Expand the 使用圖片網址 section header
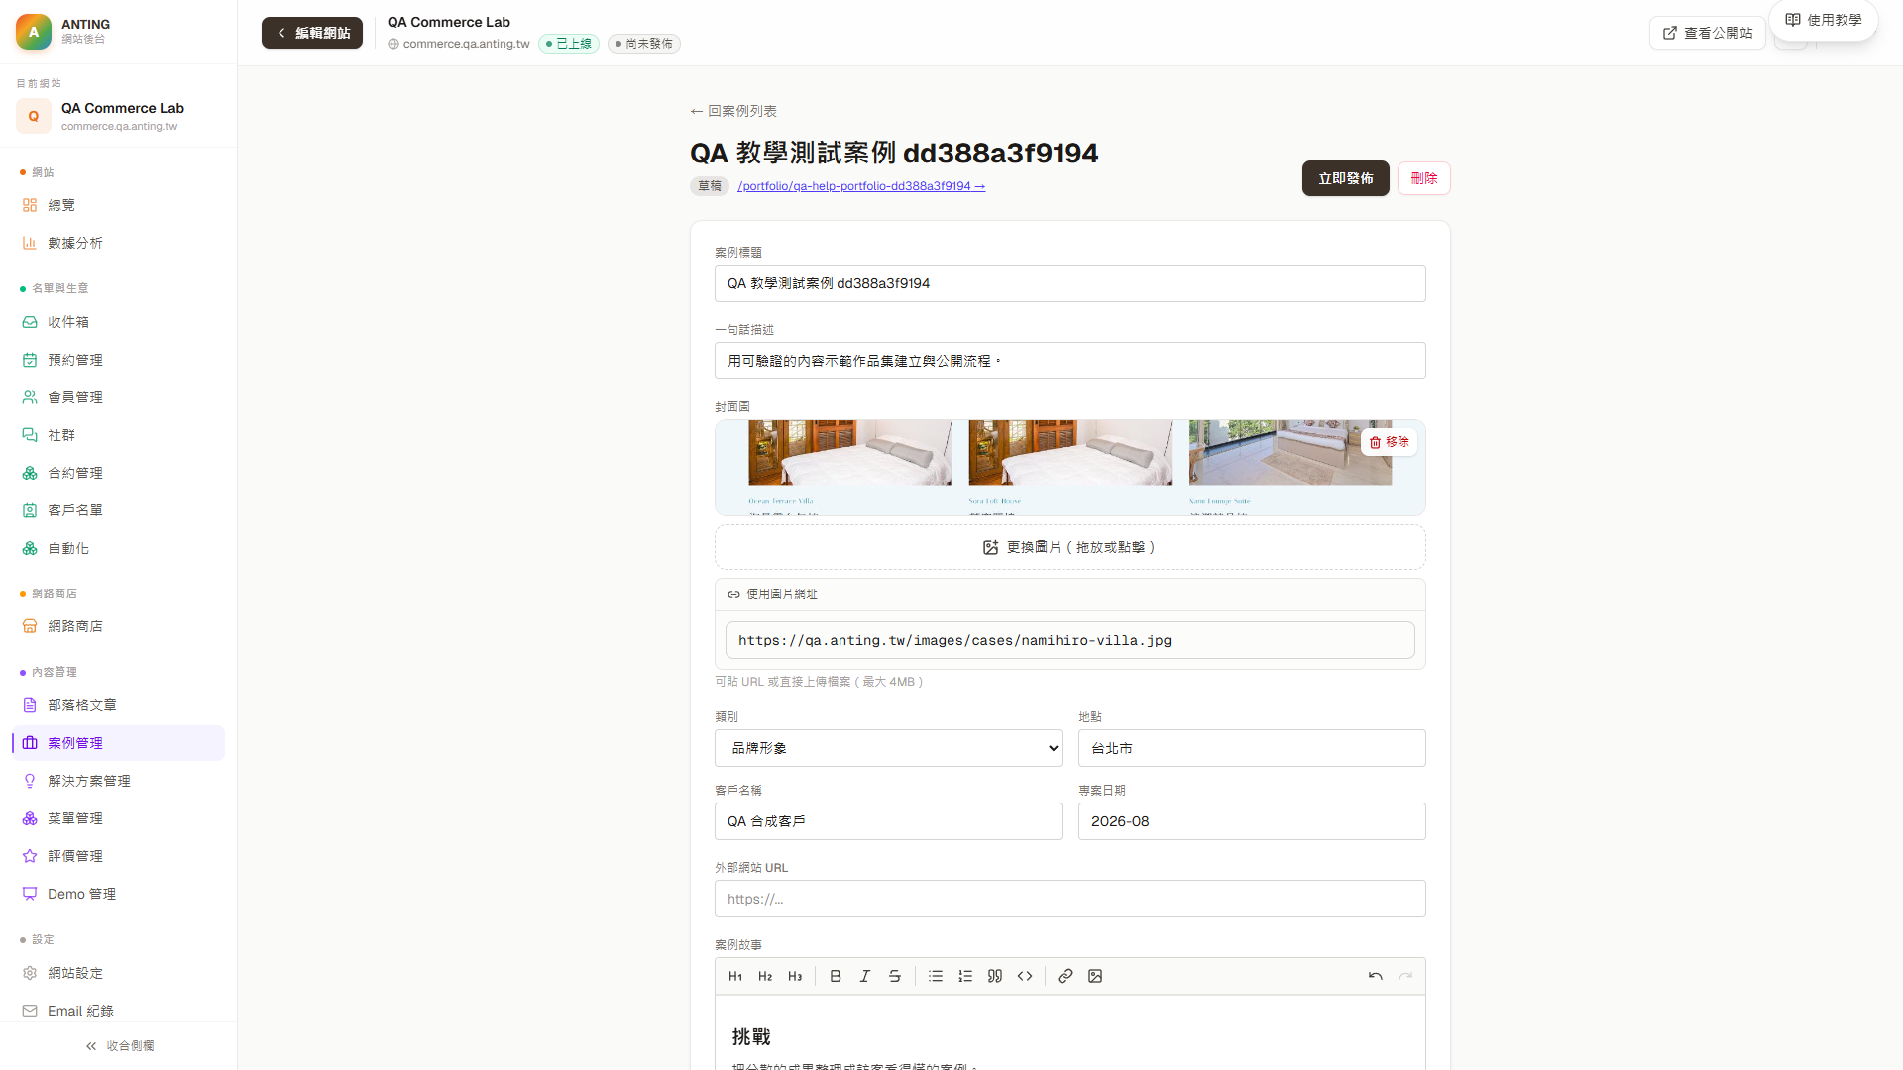The width and height of the screenshot is (1903, 1070). pyautogui.click(x=1070, y=594)
